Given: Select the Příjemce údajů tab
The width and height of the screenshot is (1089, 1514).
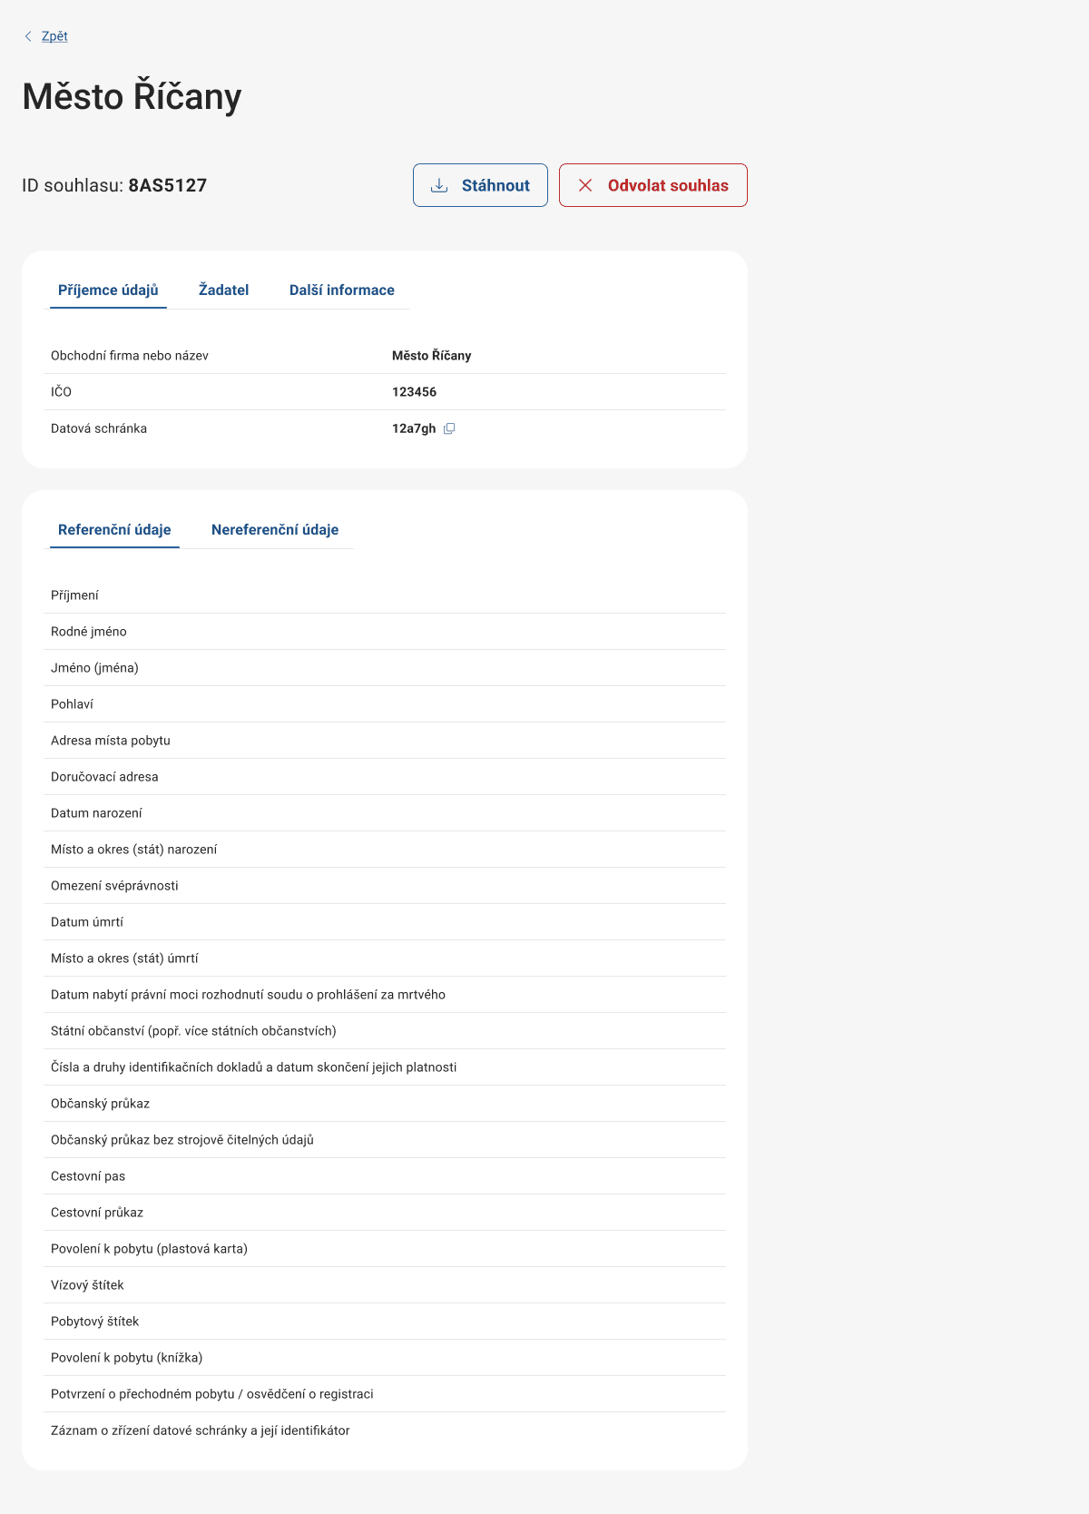Looking at the screenshot, I should click(108, 290).
